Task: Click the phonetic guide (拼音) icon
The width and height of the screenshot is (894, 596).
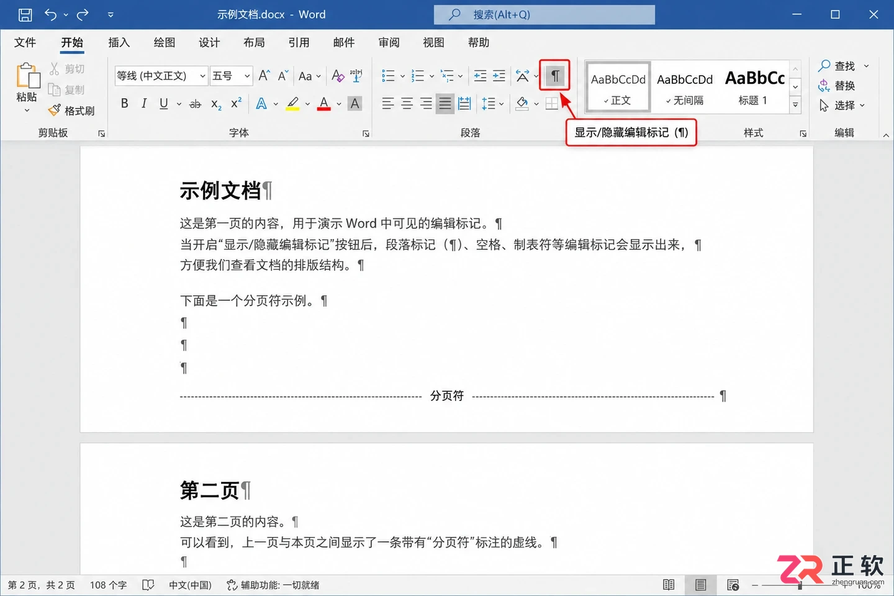Action: pyautogui.click(x=357, y=76)
